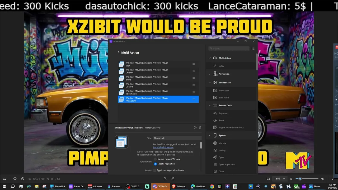Toggle list view icon beside Search
The image size is (338, 190).
[253, 49]
